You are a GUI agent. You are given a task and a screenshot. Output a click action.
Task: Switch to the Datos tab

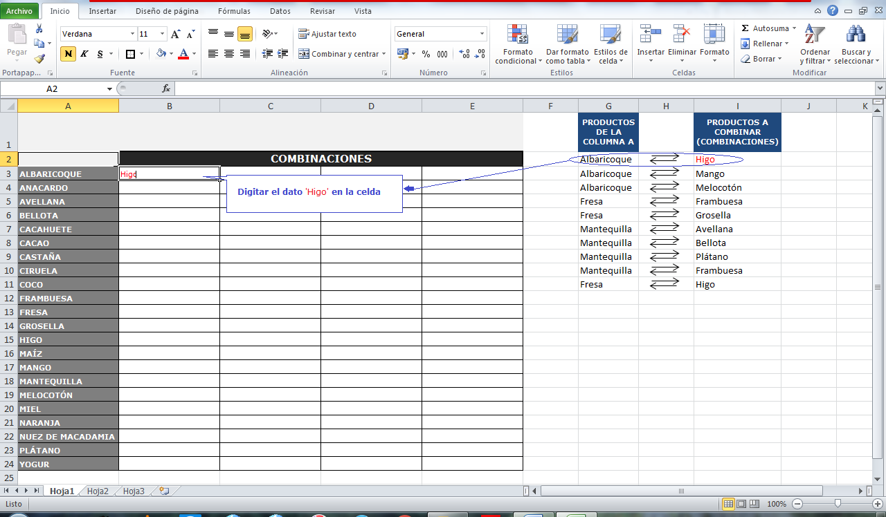pyautogui.click(x=280, y=11)
